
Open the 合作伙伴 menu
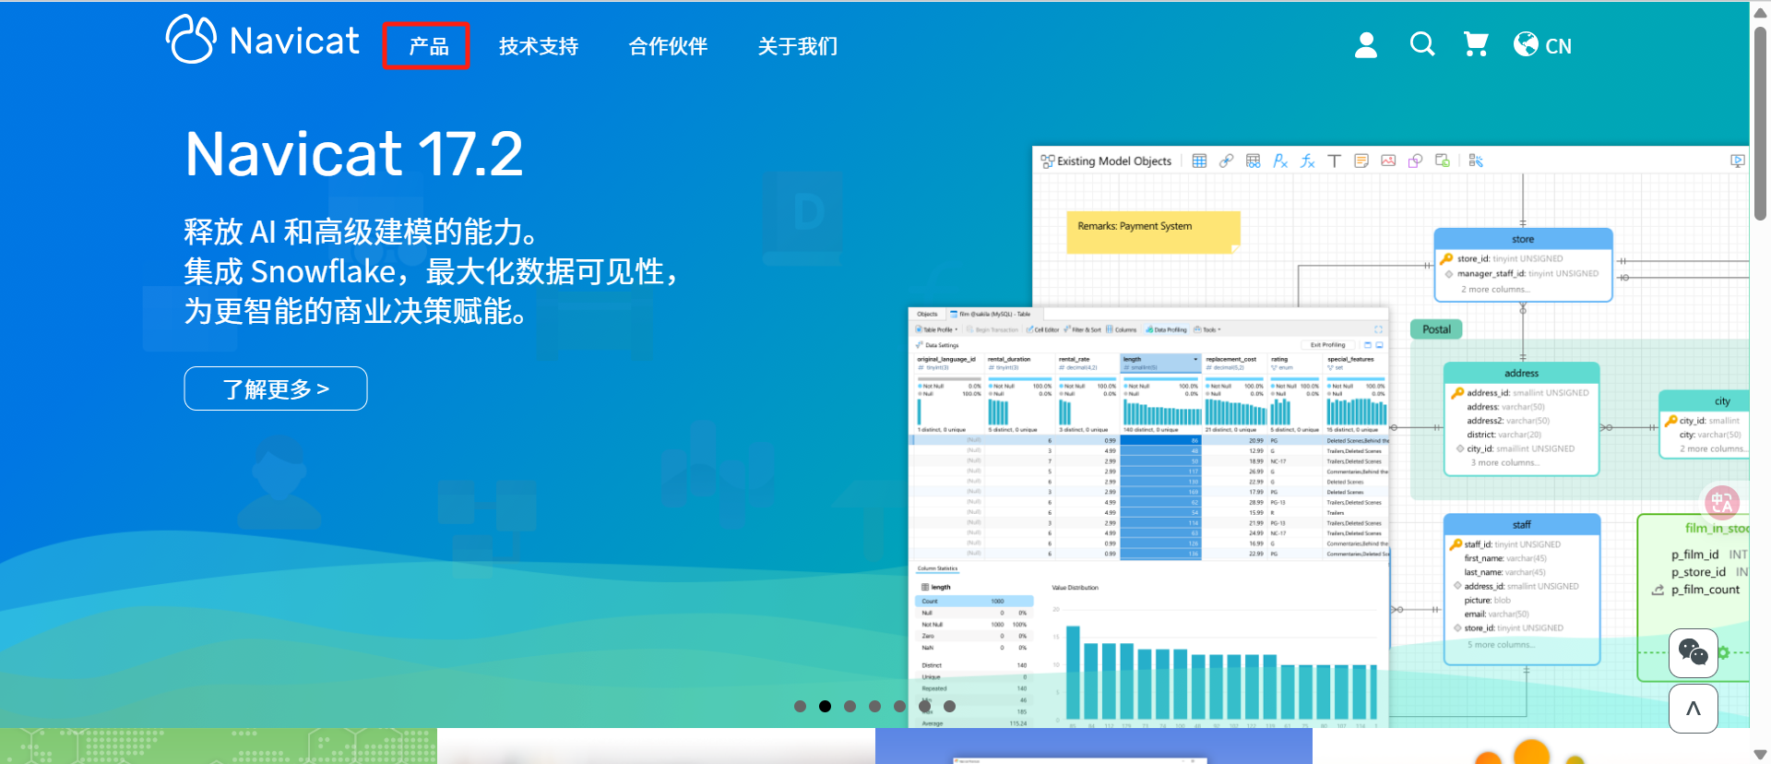(668, 46)
